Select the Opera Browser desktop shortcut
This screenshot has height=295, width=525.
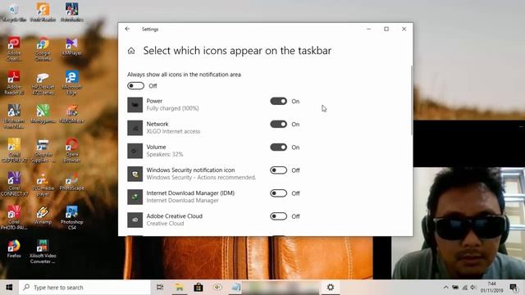(71, 151)
